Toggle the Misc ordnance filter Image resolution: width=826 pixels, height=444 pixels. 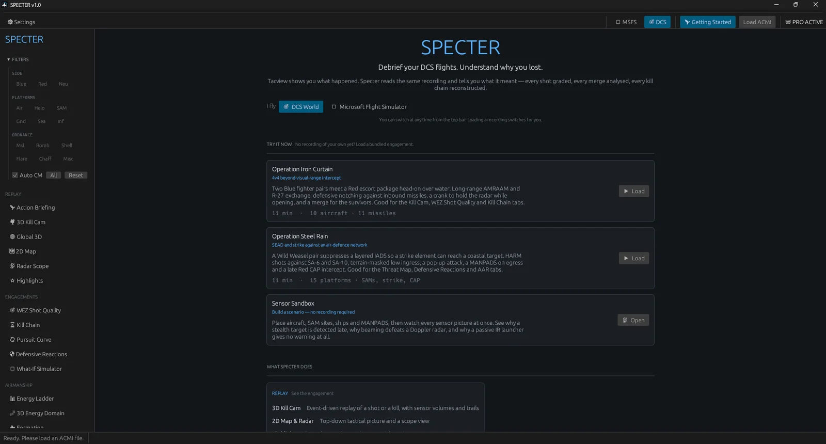68,159
